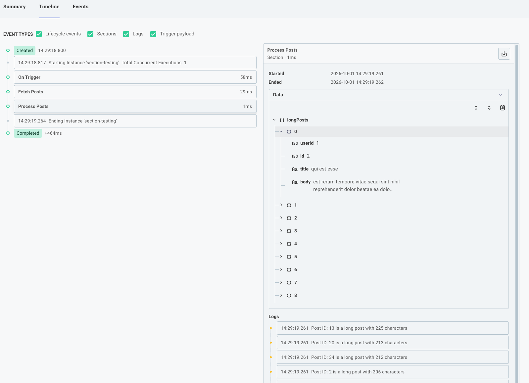This screenshot has height=383, width=529.
Task: Collapse the Data panel chevron
Action: [501, 95]
